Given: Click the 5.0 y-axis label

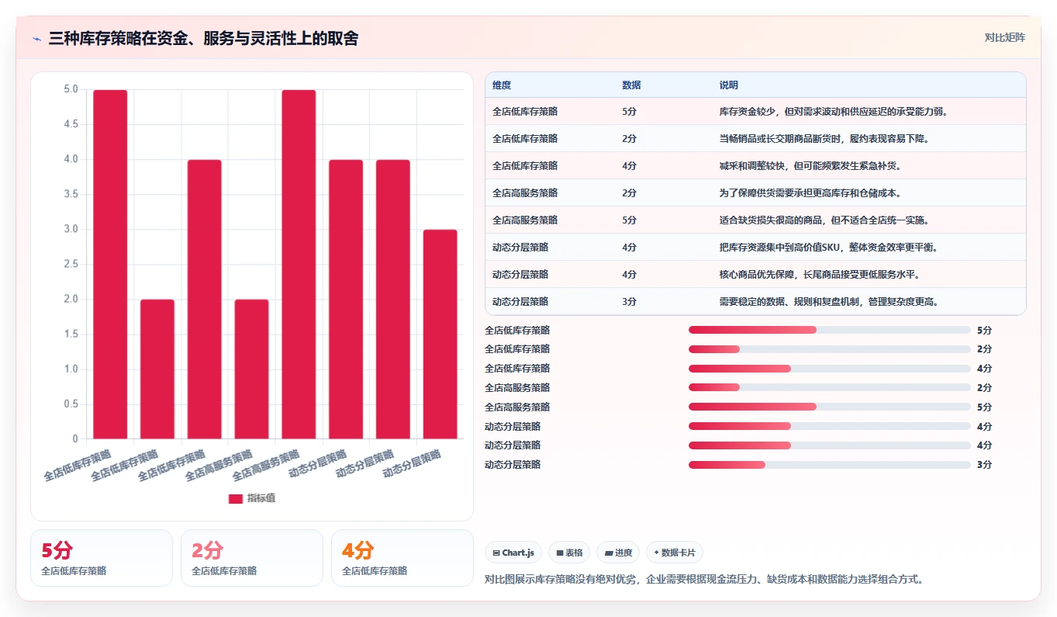Looking at the screenshot, I should click(70, 89).
